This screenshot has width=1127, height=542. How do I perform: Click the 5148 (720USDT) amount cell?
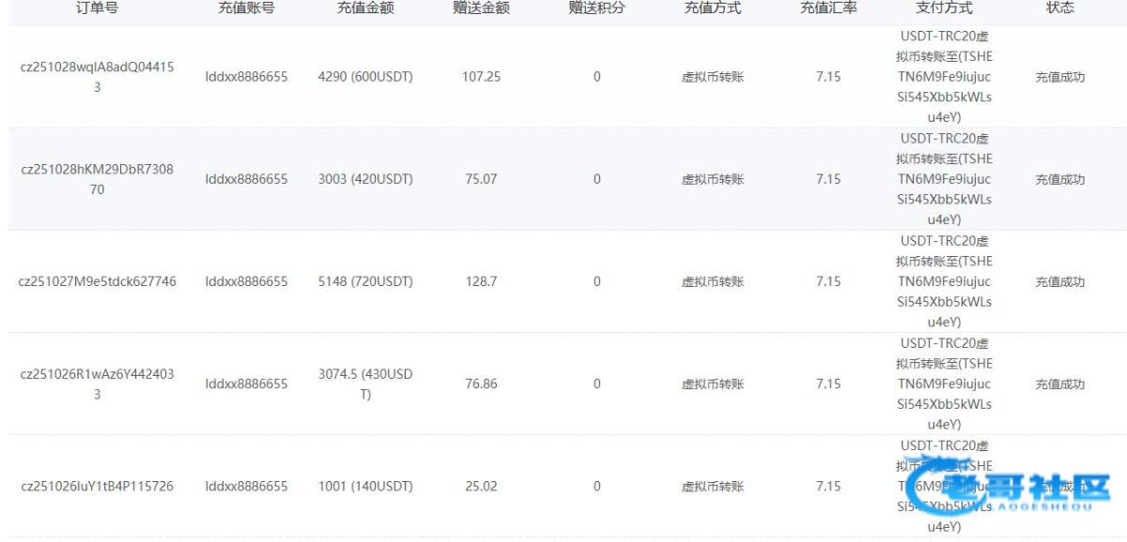click(x=365, y=281)
